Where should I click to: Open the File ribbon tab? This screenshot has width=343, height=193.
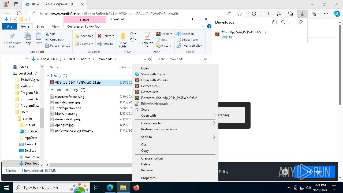tap(10, 27)
